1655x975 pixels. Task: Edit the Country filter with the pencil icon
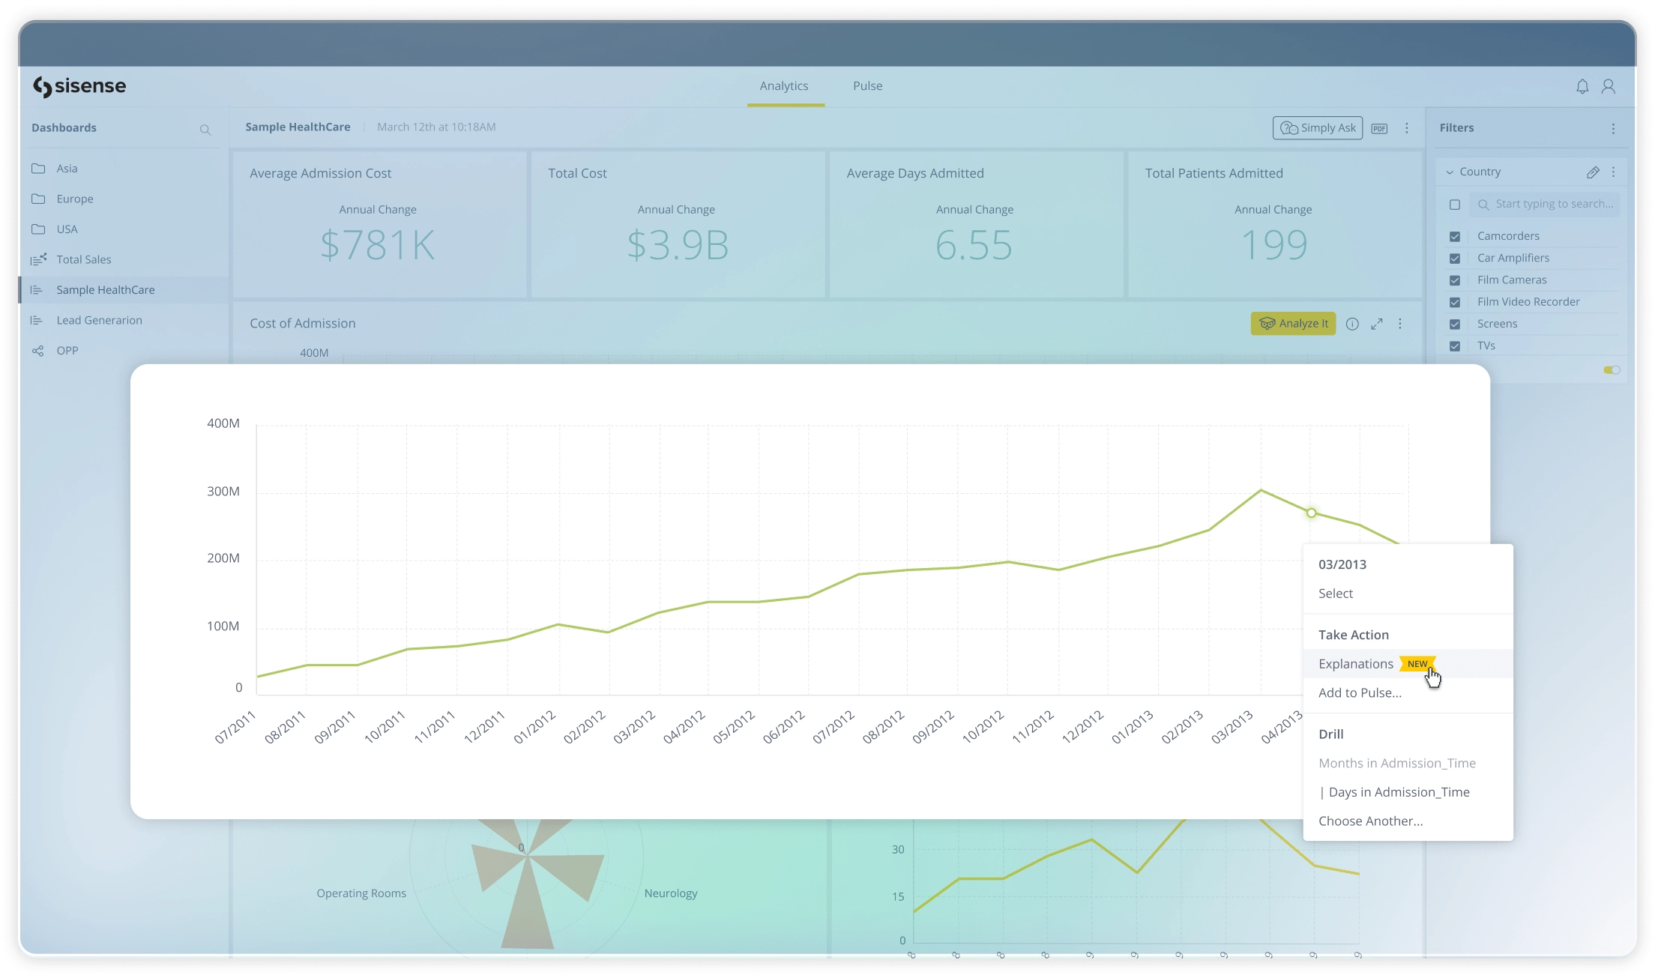tap(1593, 172)
